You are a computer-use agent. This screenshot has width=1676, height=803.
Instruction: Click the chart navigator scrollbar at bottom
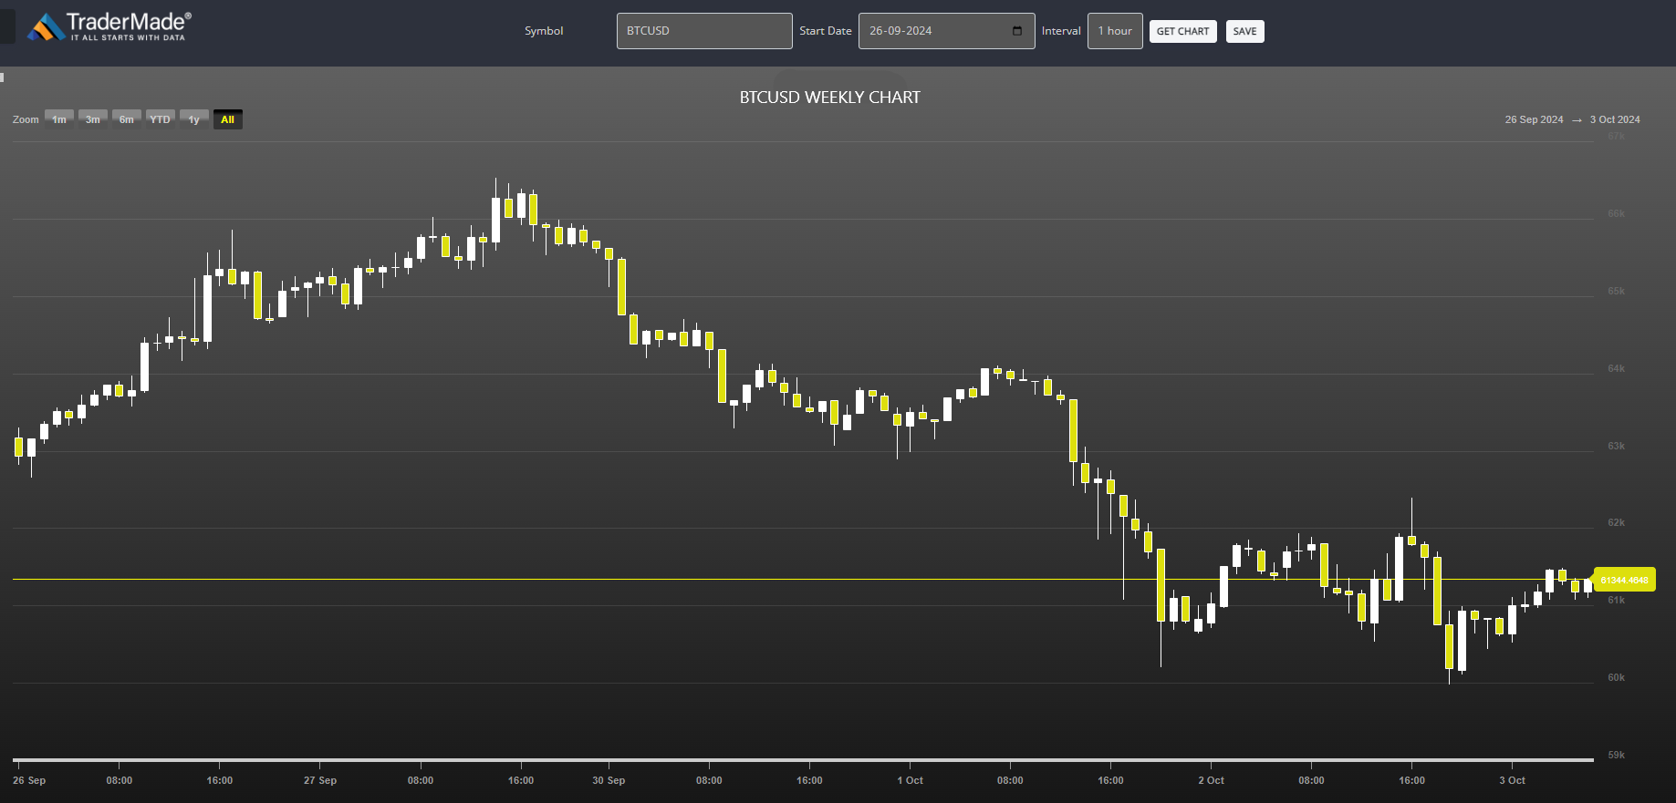[803, 758]
